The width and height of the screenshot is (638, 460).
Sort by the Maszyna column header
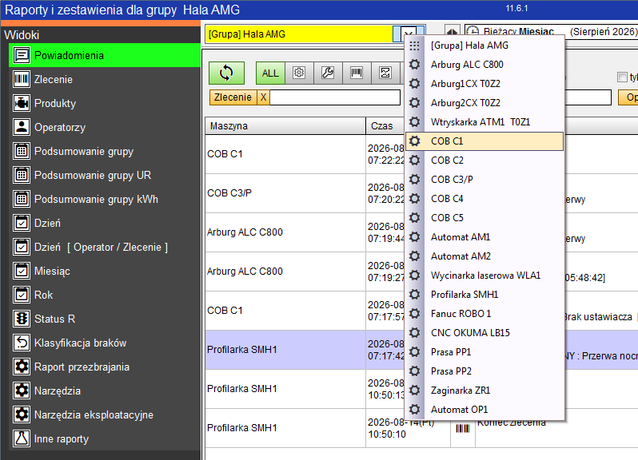click(285, 126)
